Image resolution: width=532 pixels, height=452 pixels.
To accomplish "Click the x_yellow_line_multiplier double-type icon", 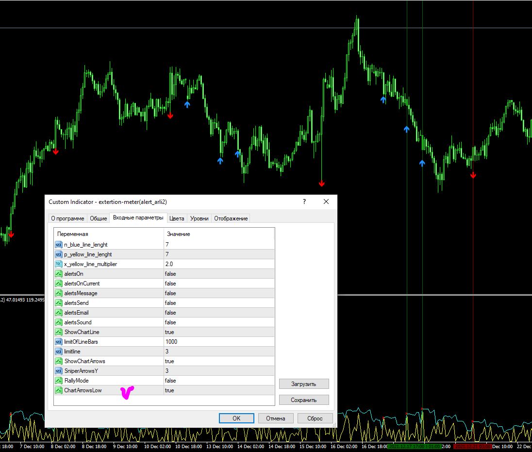I will coord(59,264).
